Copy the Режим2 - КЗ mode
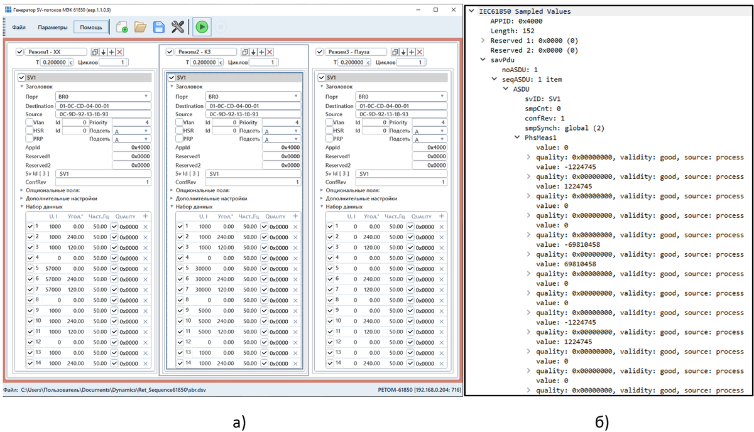754x432 pixels. click(245, 52)
